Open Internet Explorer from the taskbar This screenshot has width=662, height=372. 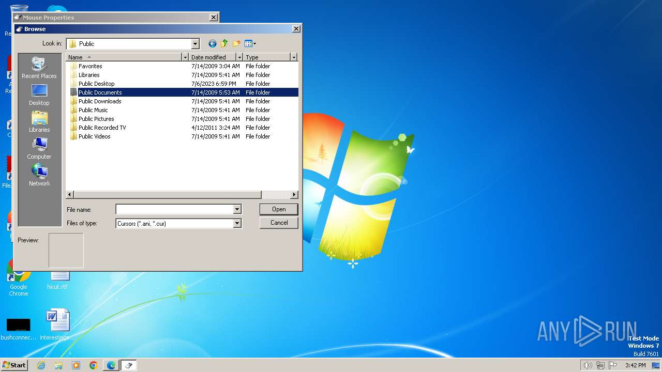[x=41, y=365]
